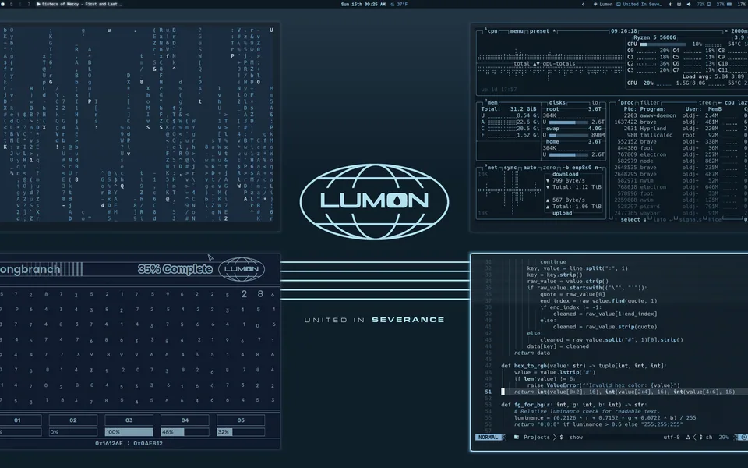Click the CPU 18% usage meter bar

pyautogui.click(x=663, y=44)
